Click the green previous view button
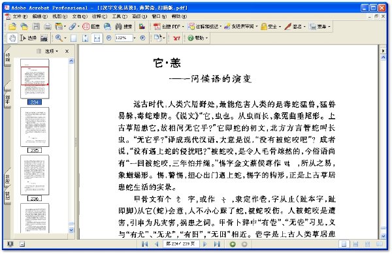This screenshot has width=392, height=254. [x=233, y=244]
